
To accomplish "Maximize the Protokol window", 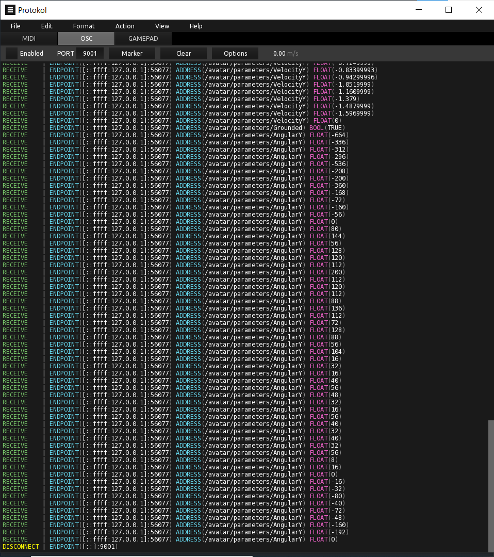I will coord(449,10).
